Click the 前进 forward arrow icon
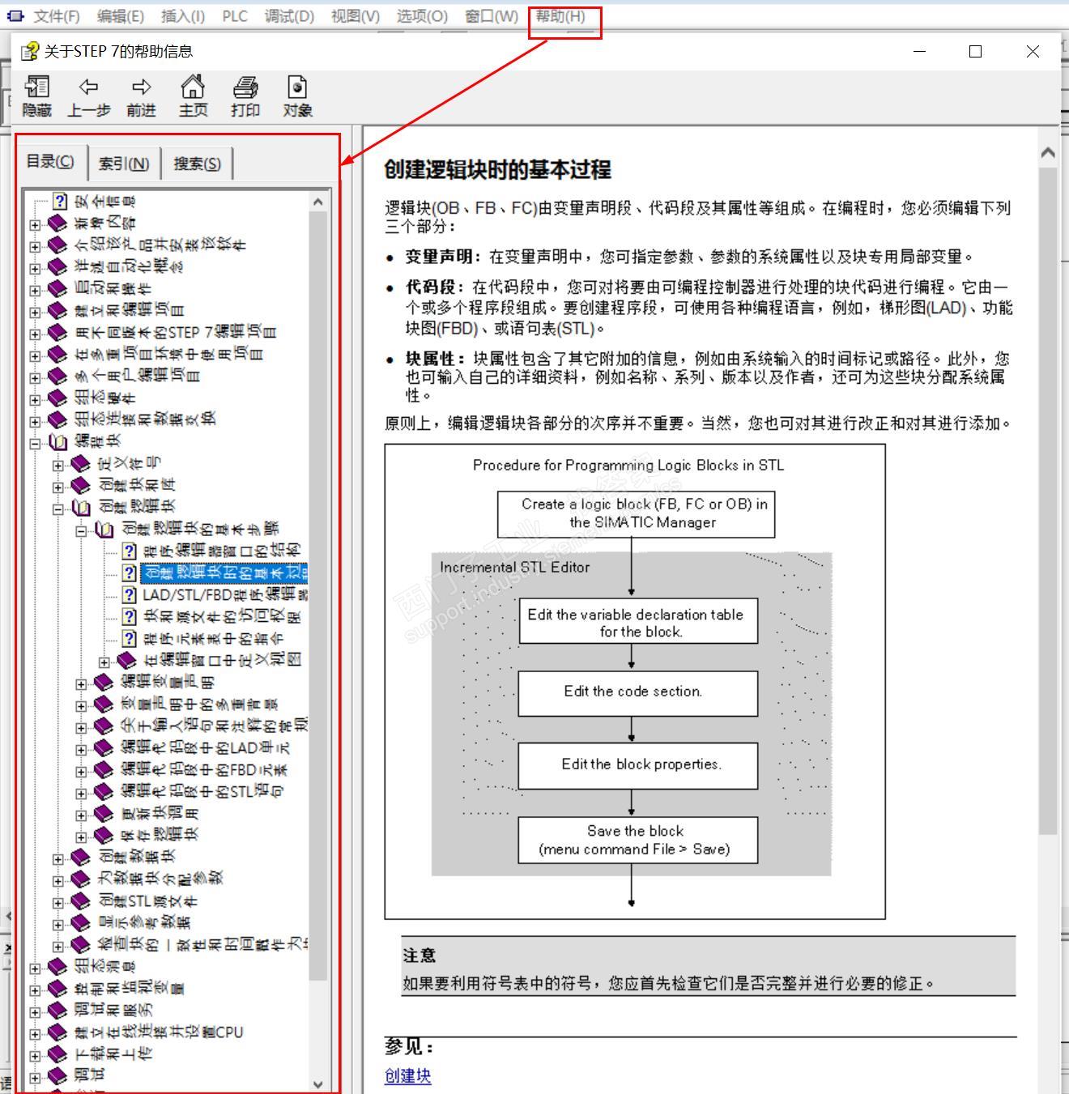Viewport: 1069px width, 1094px height. 141,87
